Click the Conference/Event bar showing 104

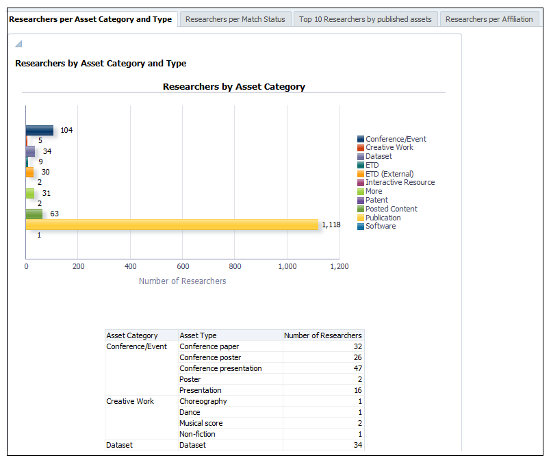click(x=40, y=130)
